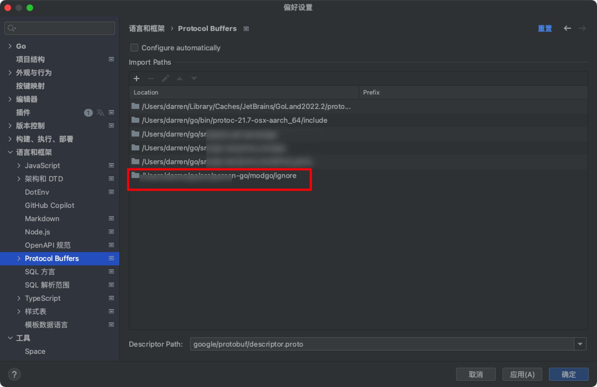Collapse the 语言和框架 tree section
The height and width of the screenshot is (387, 597).
pyautogui.click(x=10, y=152)
